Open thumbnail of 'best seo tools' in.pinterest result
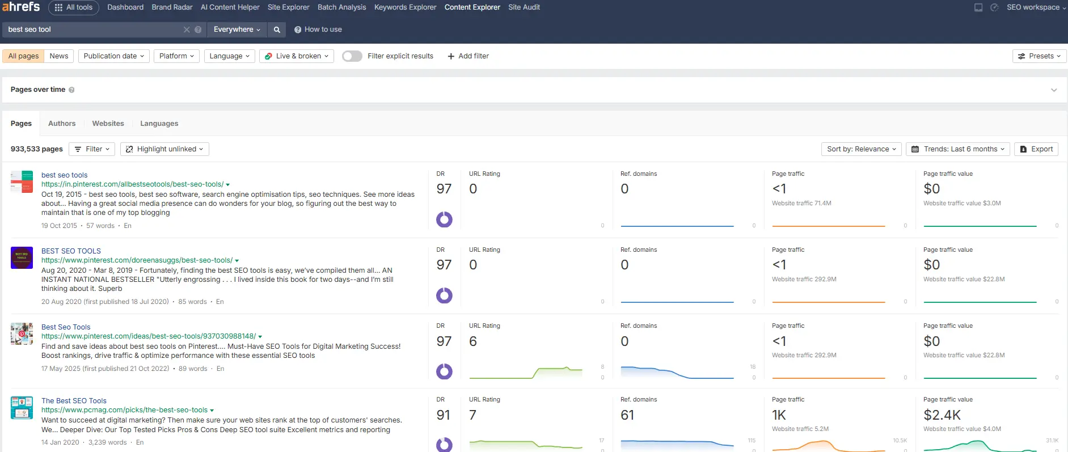 tap(22, 182)
